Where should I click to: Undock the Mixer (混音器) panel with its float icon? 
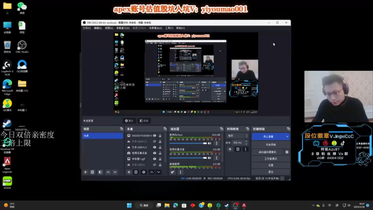(x=221, y=129)
